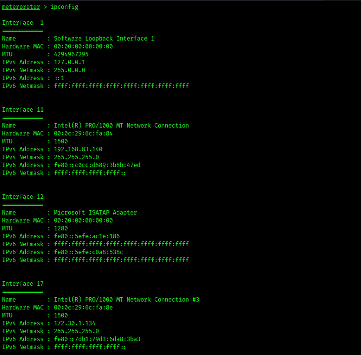
Task: Click 'Microsoft ISATAP Adapter' name
Action: [95, 213]
